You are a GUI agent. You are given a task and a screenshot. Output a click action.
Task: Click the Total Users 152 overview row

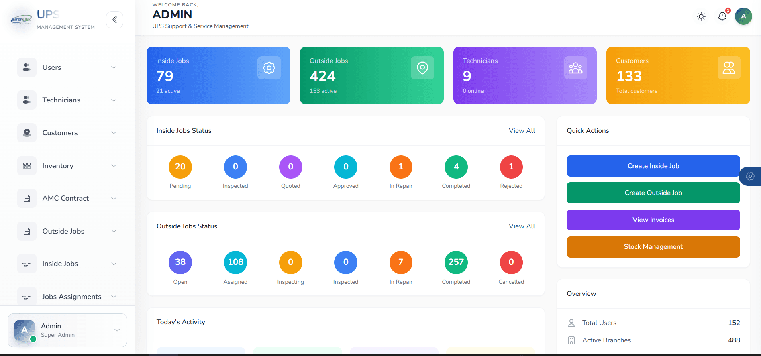(x=653, y=323)
